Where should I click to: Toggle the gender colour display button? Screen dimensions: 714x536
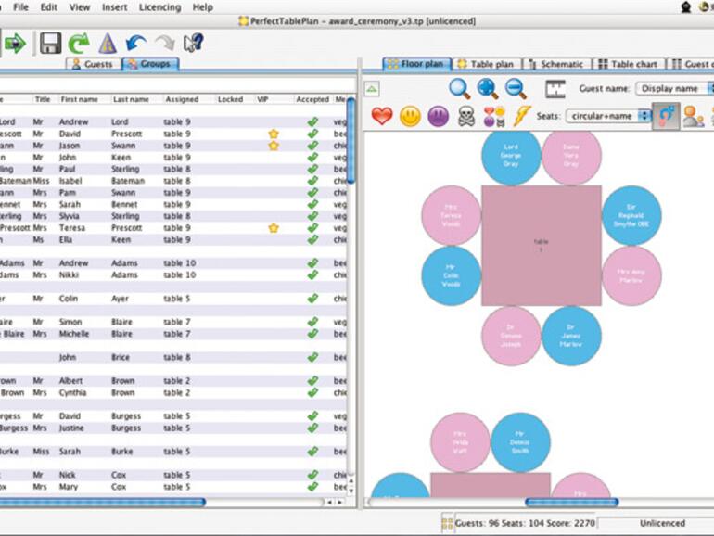pyautogui.click(x=665, y=116)
